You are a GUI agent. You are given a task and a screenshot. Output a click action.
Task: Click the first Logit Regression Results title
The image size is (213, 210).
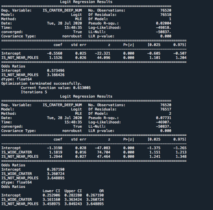[86, 2]
